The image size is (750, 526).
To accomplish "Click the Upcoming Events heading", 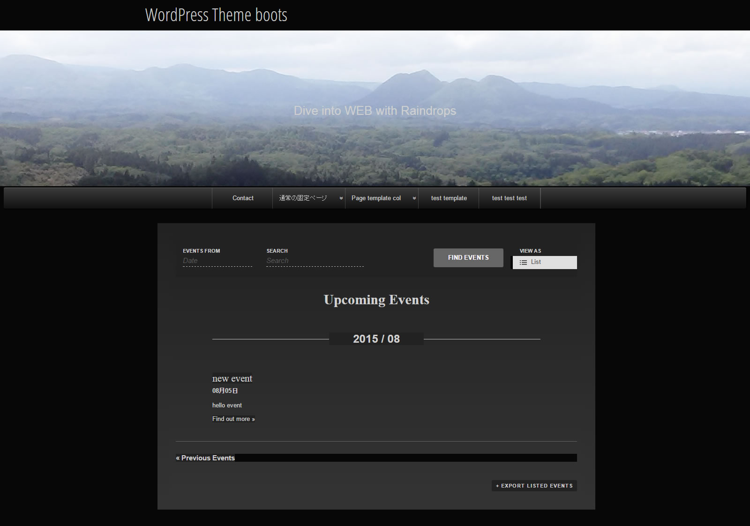I will coord(376,300).
